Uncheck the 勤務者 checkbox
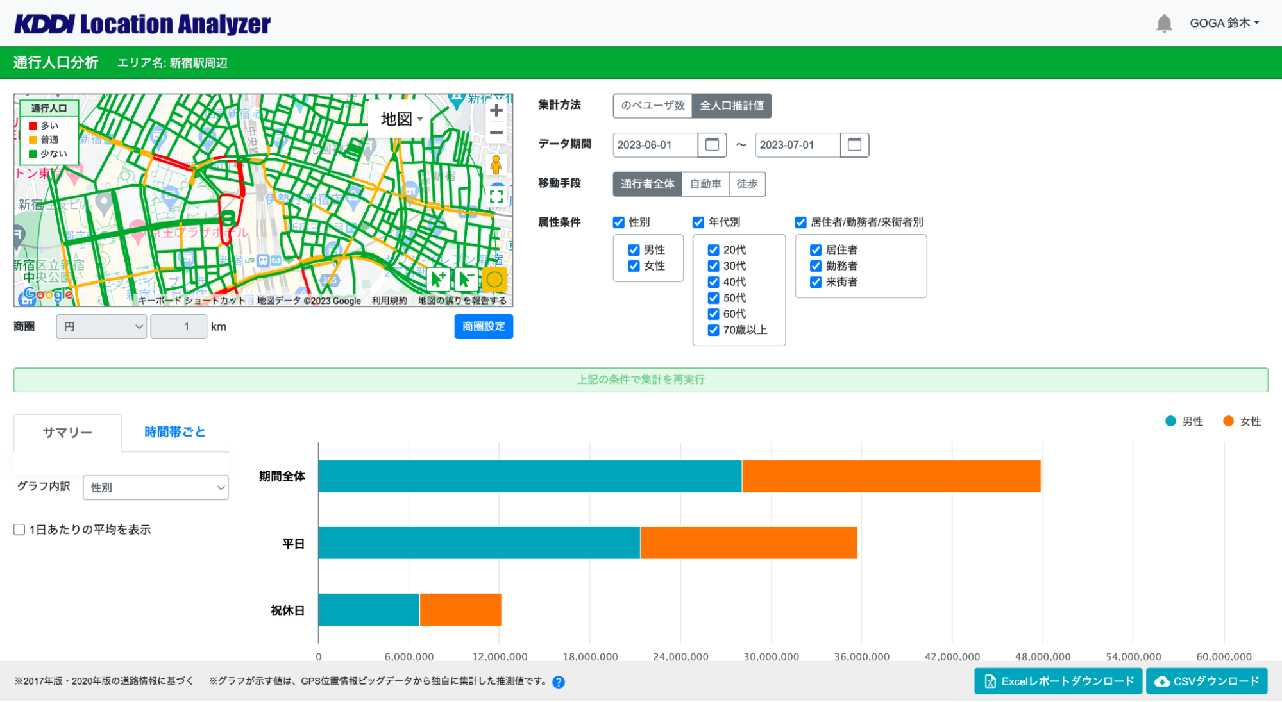The width and height of the screenshot is (1282, 702). (x=816, y=266)
